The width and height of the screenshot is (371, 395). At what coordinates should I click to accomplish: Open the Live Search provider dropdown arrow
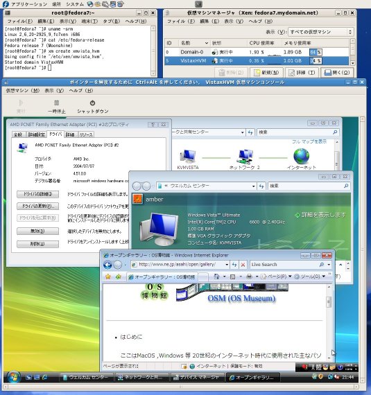point(329,265)
